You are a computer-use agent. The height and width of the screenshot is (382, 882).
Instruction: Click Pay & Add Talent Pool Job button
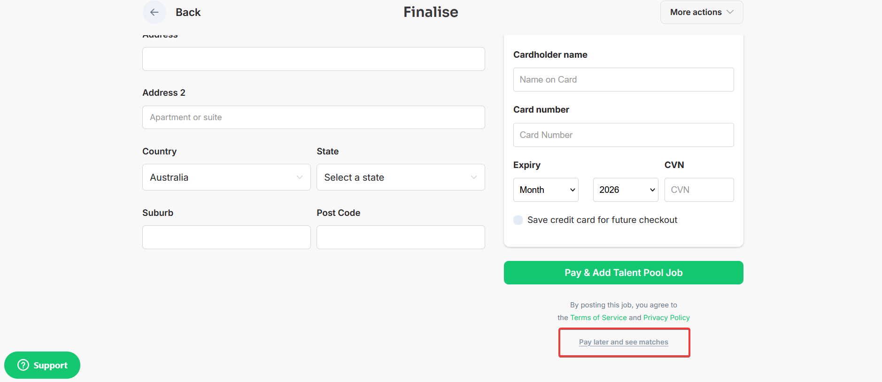(x=623, y=273)
